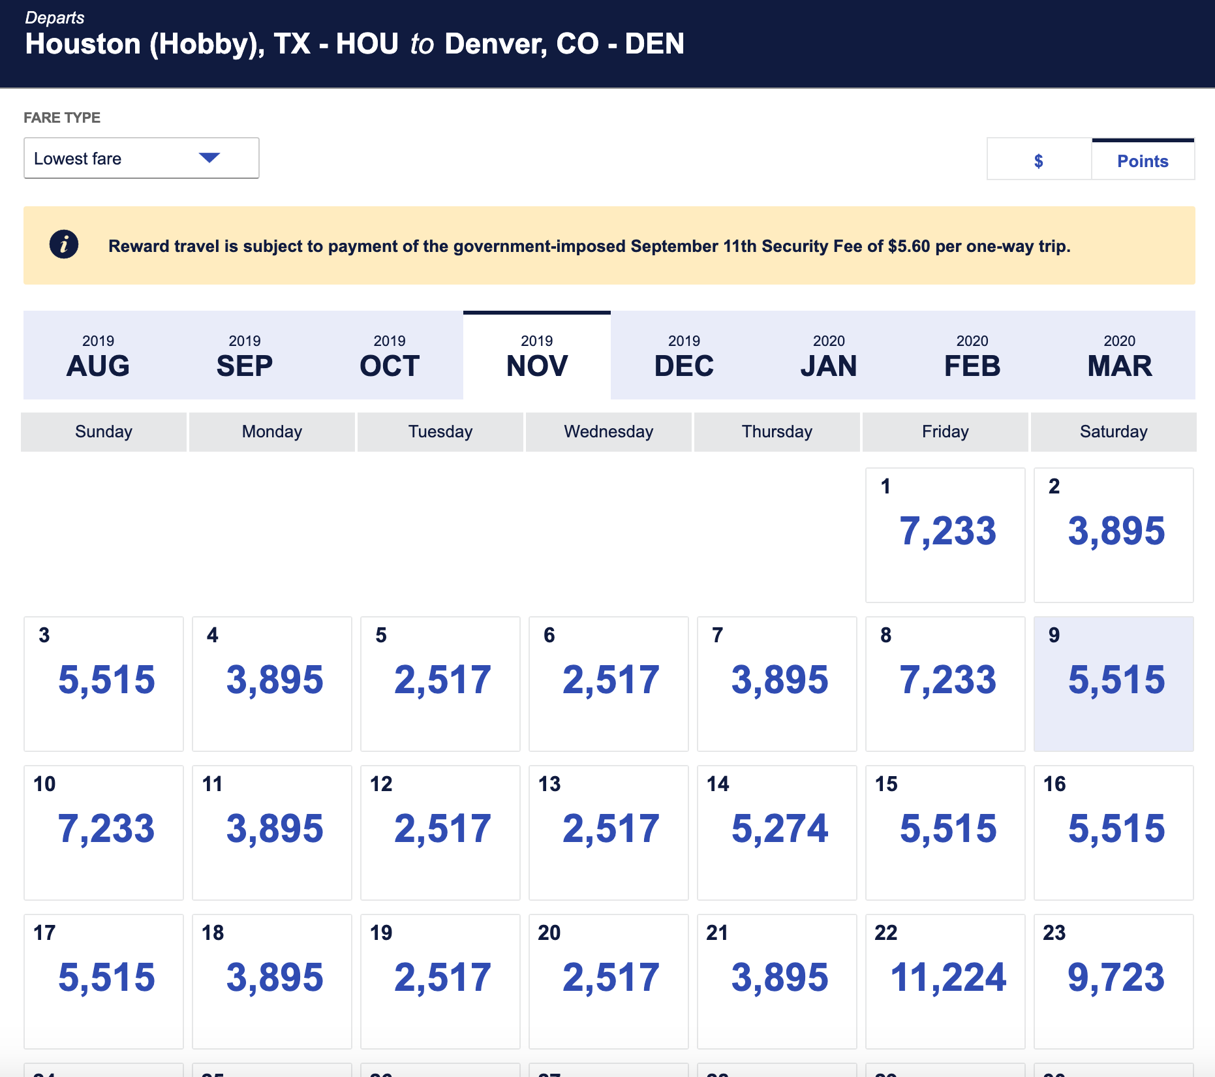Viewport: 1215px width, 1077px height.
Task: Go to the OCT 2019 tab
Action: click(390, 356)
